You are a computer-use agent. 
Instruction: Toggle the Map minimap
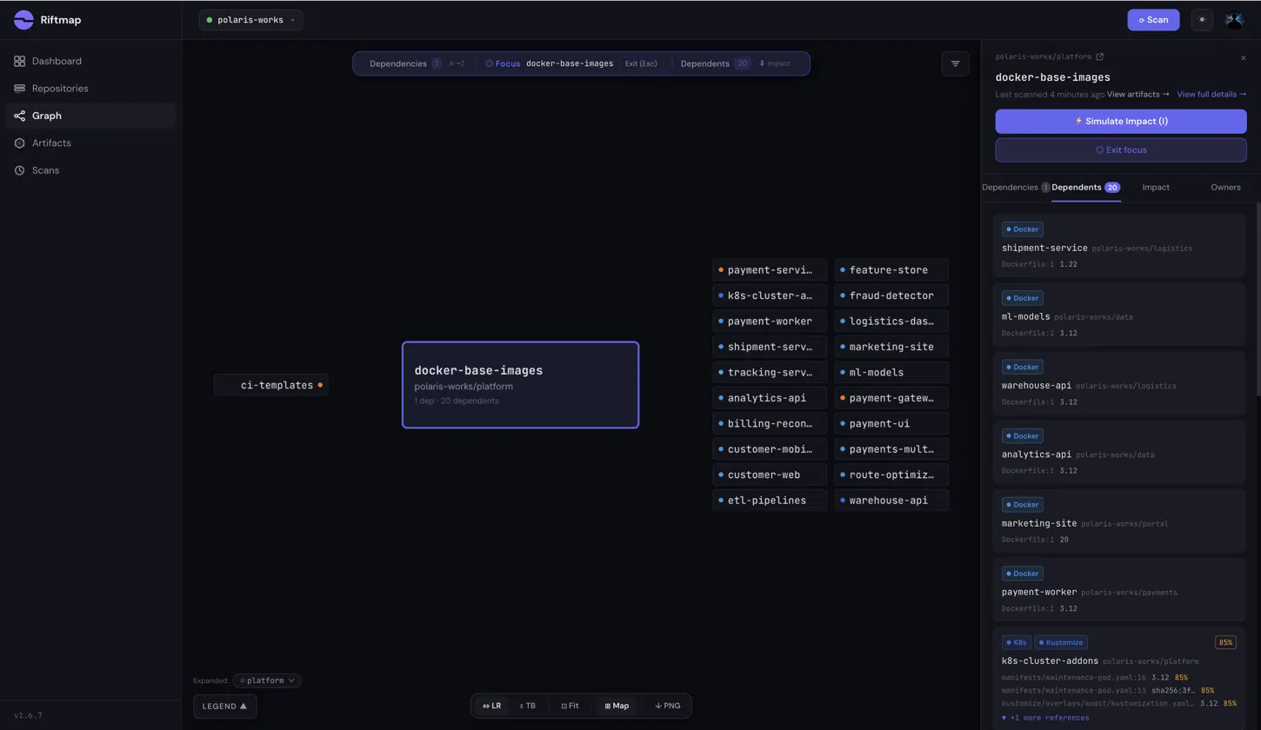point(617,706)
